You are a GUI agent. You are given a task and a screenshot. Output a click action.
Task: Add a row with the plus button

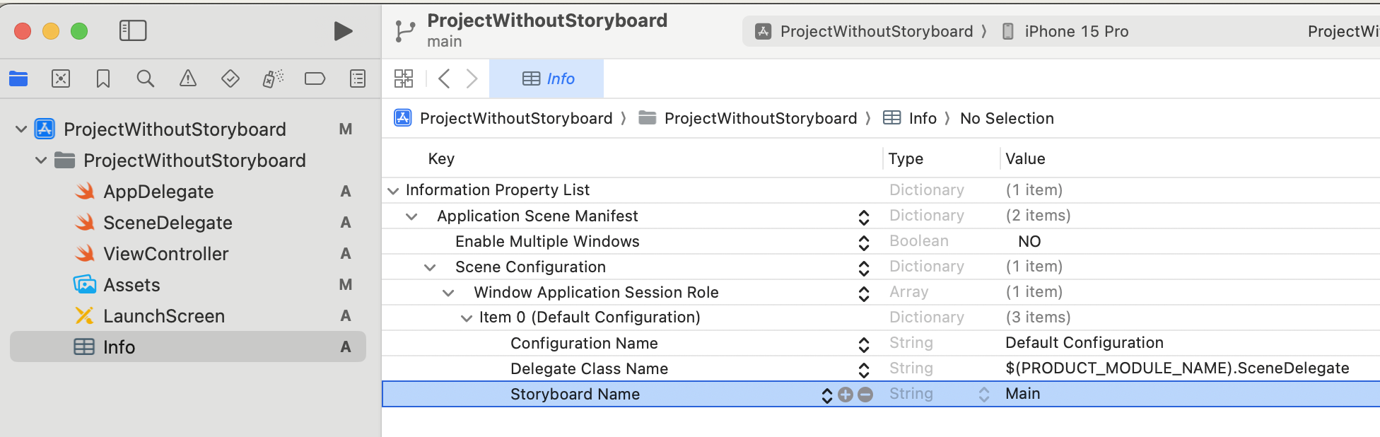(846, 395)
